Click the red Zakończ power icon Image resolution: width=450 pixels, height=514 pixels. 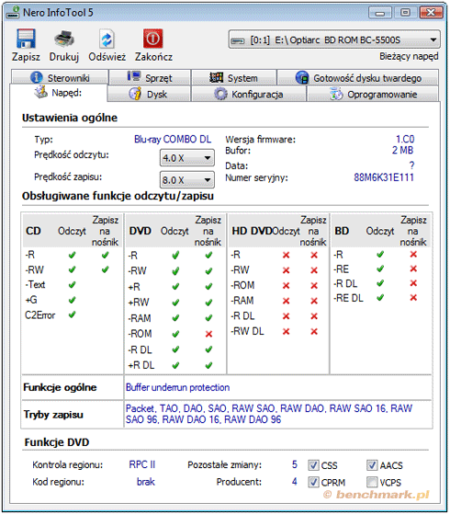(x=153, y=39)
